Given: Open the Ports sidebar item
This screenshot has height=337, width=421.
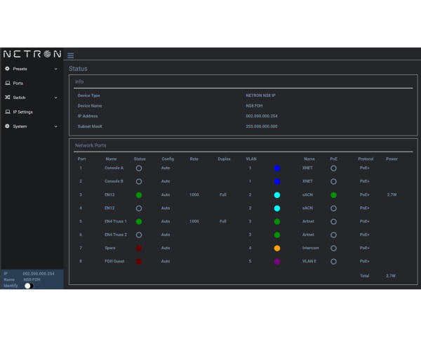Looking at the screenshot, I should [x=32, y=83].
